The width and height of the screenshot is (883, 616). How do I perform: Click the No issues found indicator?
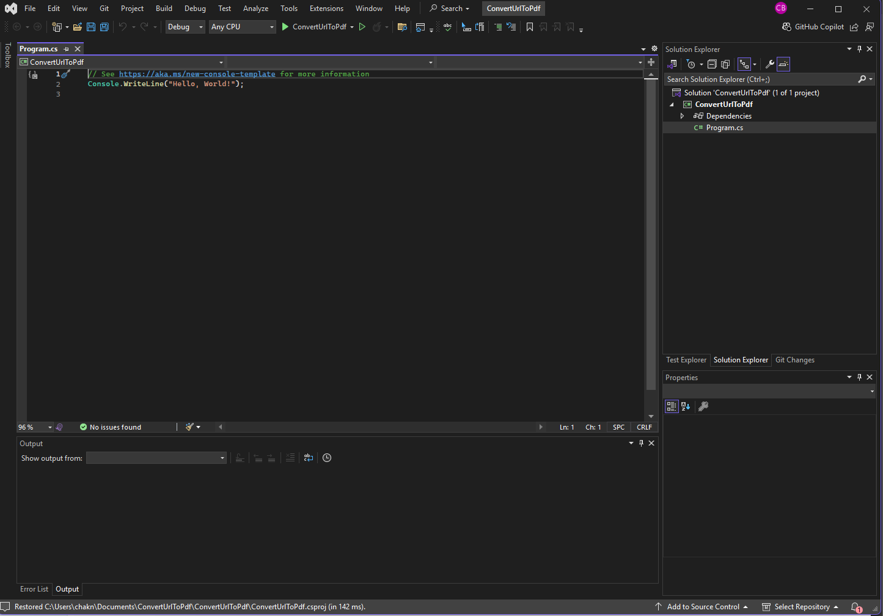click(111, 427)
